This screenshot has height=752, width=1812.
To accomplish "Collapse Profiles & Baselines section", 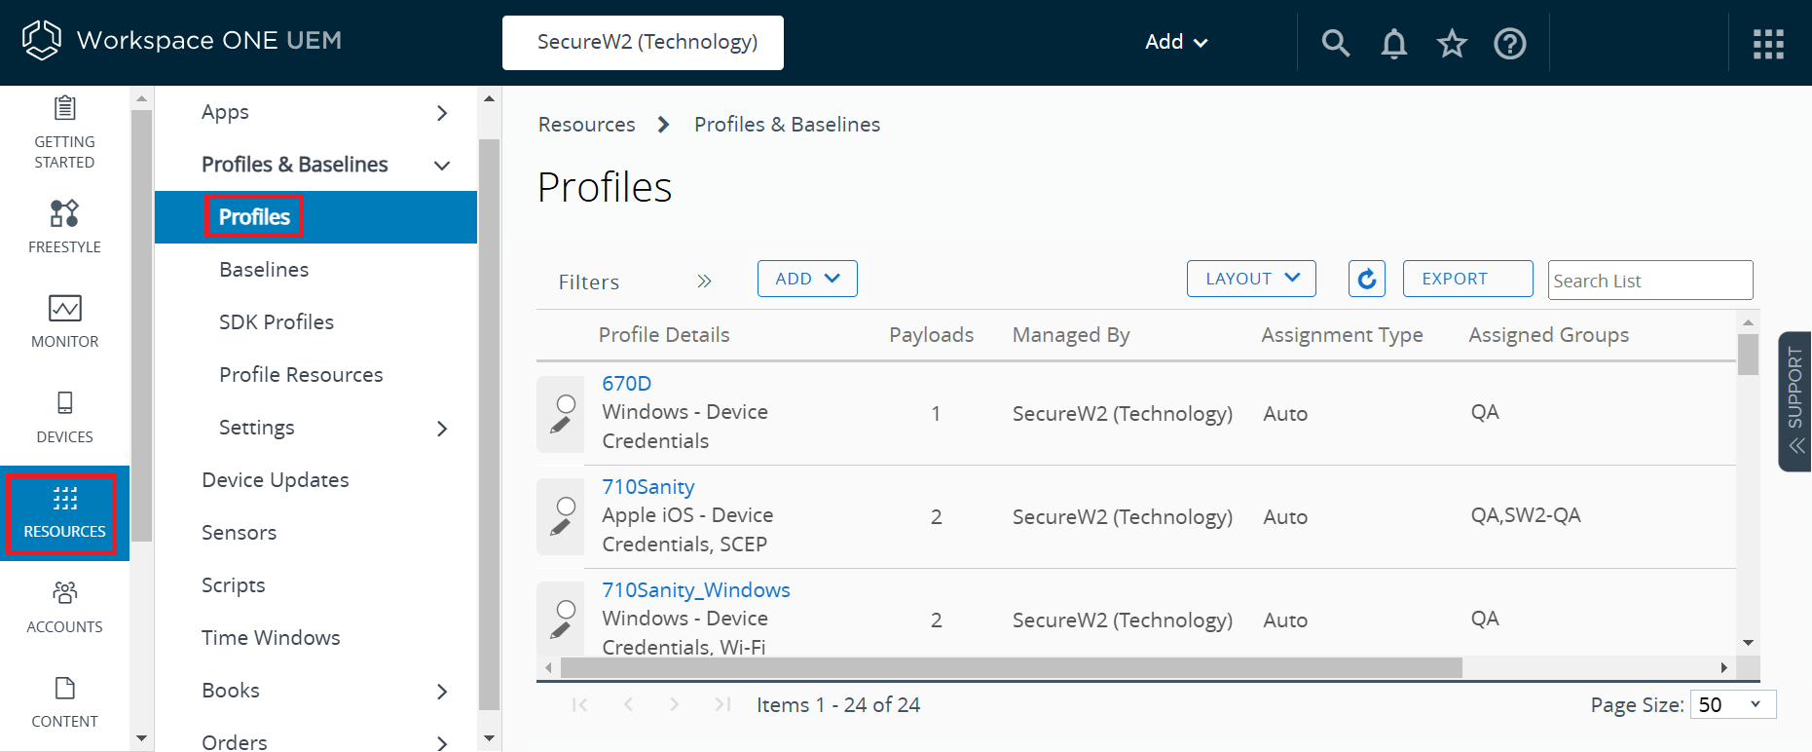I will click(442, 166).
